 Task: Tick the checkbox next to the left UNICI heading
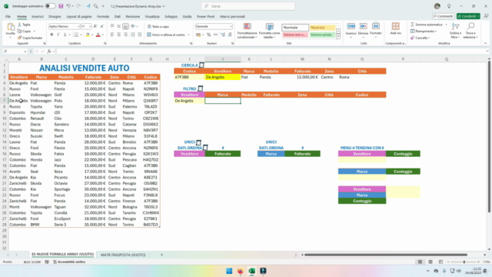point(198,142)
